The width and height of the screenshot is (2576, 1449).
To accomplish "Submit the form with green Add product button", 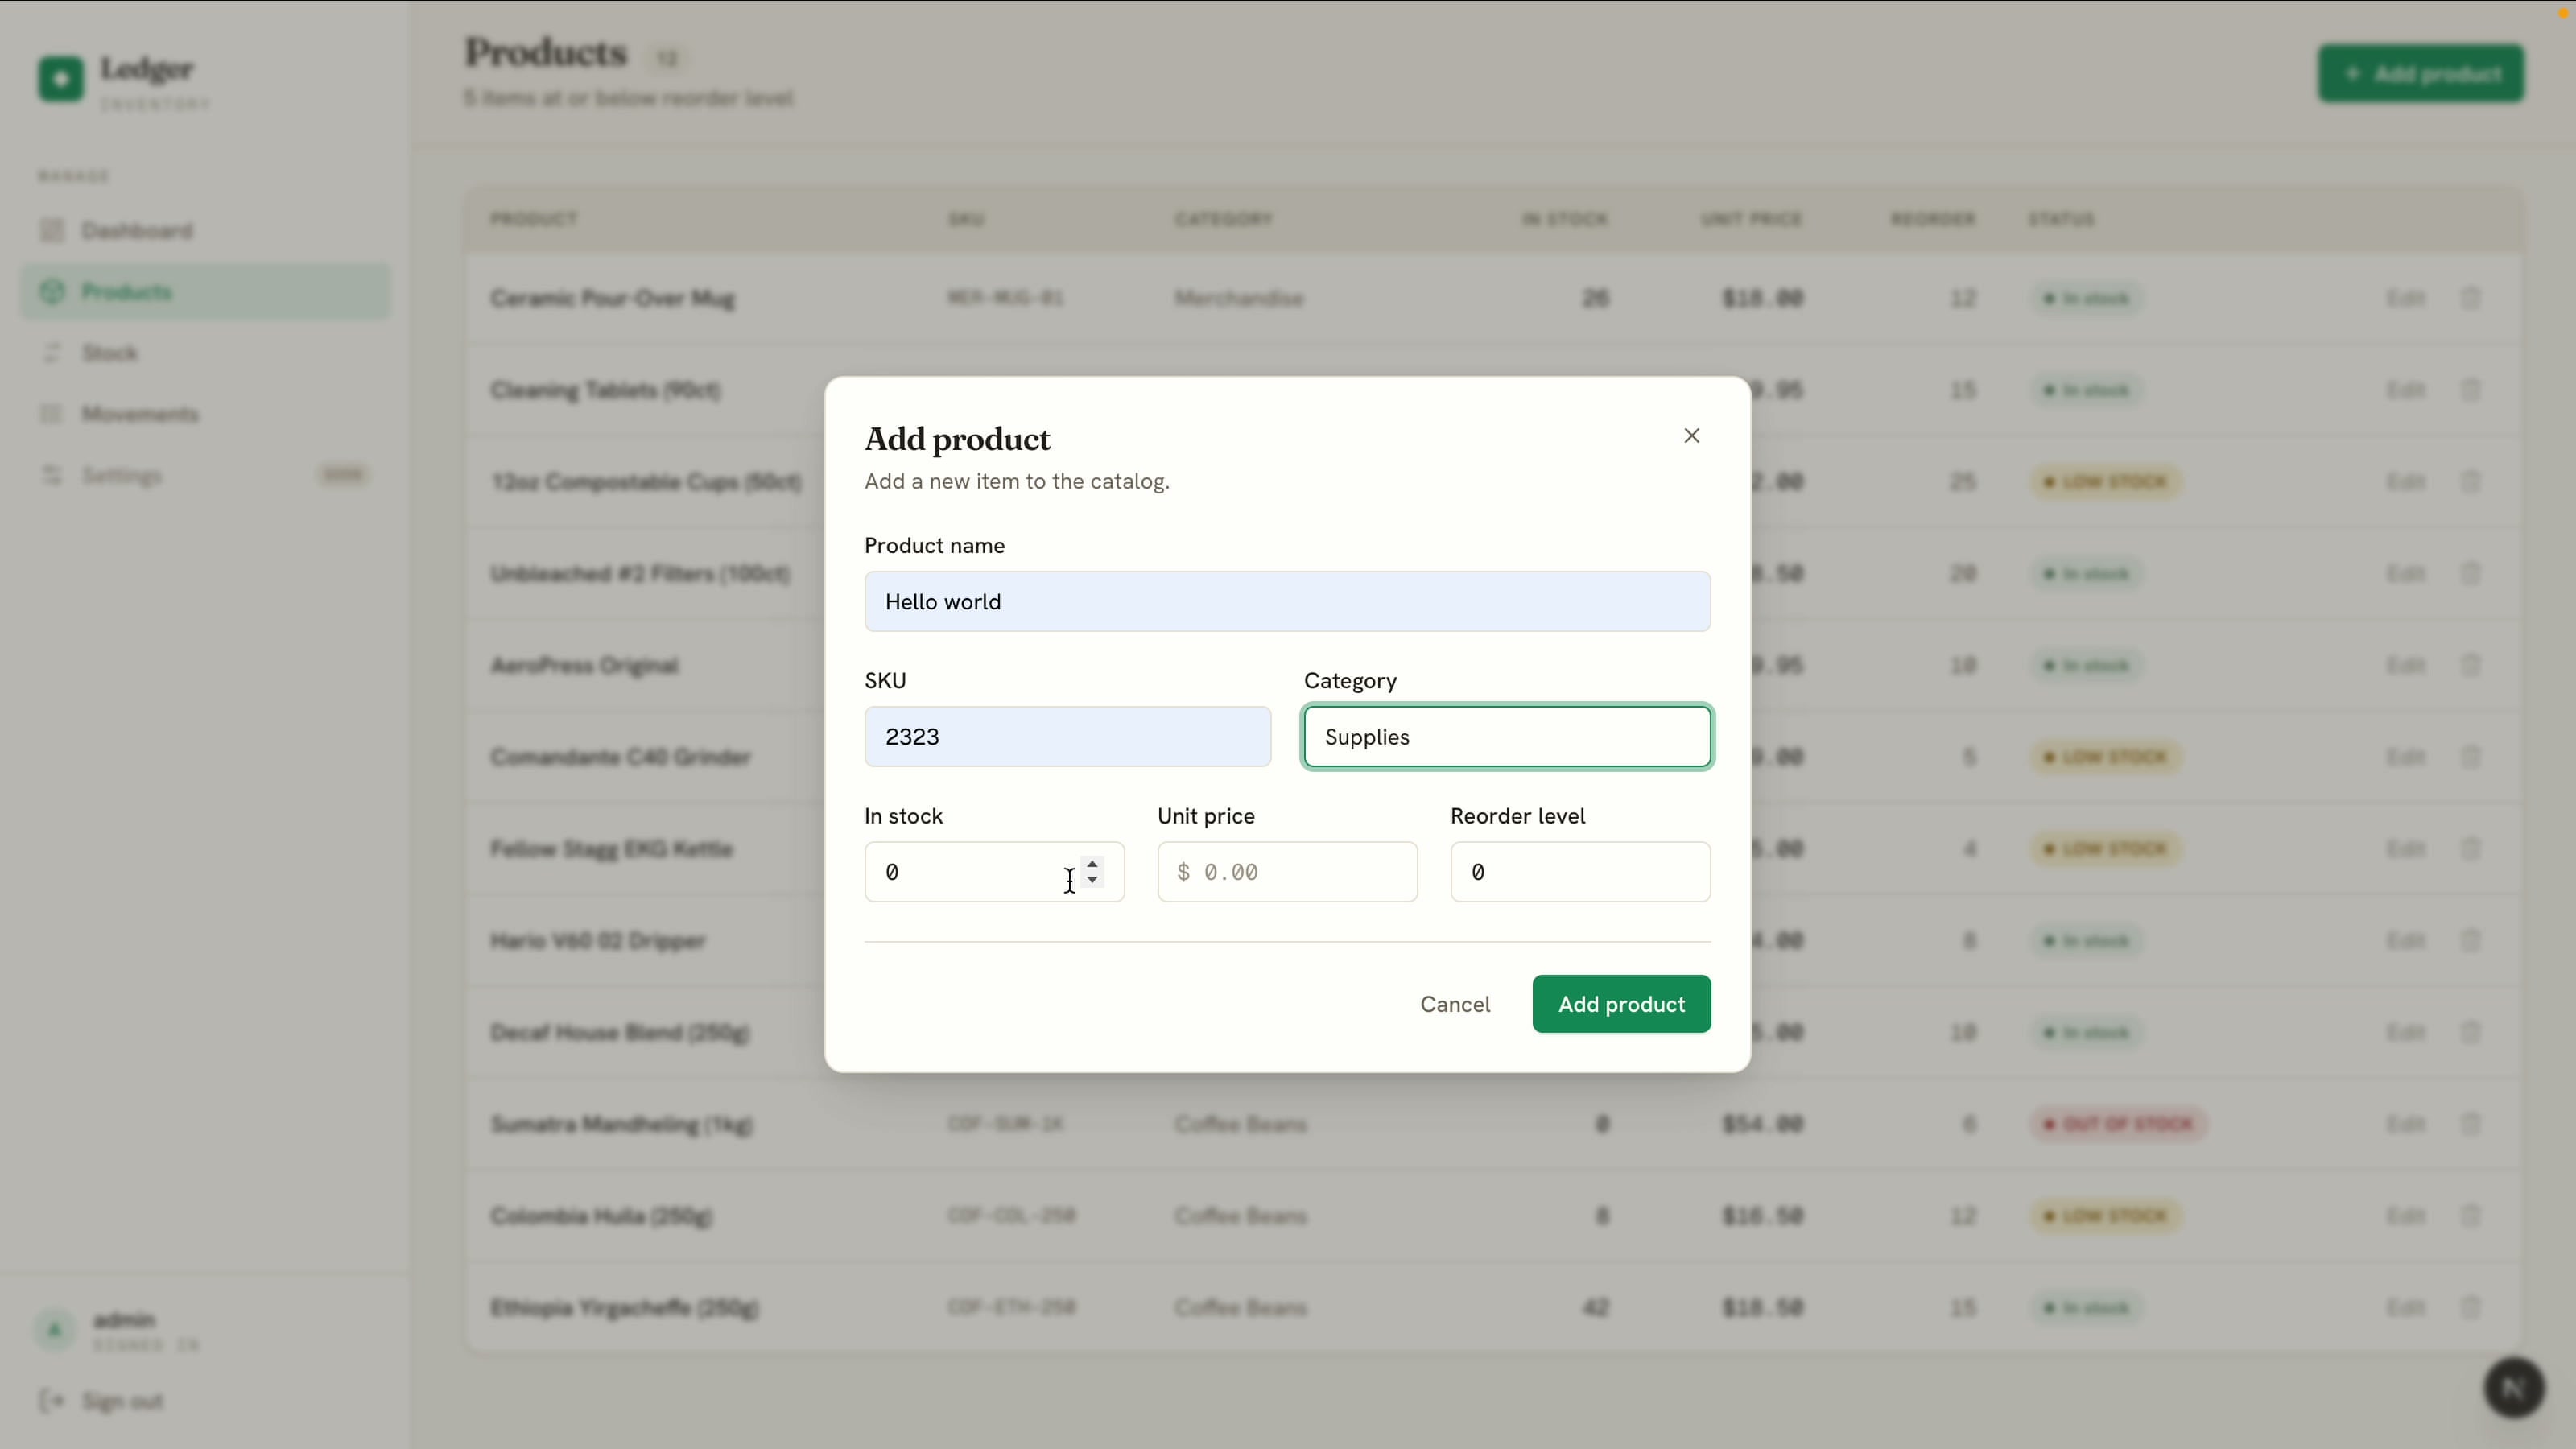I will [1621, 1004].
